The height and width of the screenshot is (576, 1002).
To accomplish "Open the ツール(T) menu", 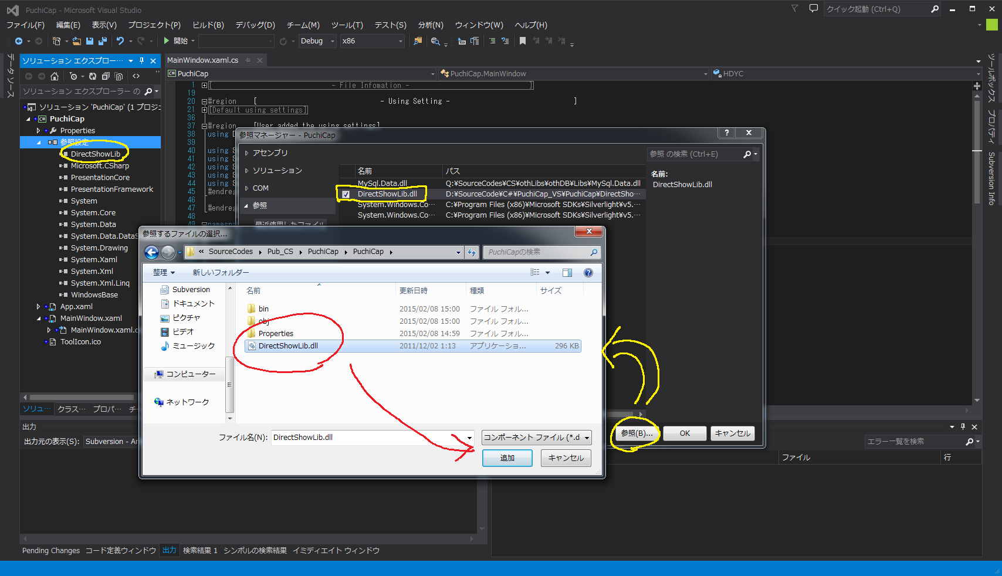I will 347,25.
